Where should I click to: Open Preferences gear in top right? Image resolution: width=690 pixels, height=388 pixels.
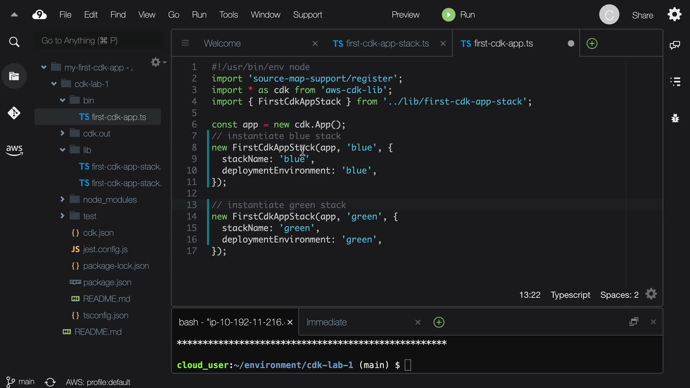[675, 15]
